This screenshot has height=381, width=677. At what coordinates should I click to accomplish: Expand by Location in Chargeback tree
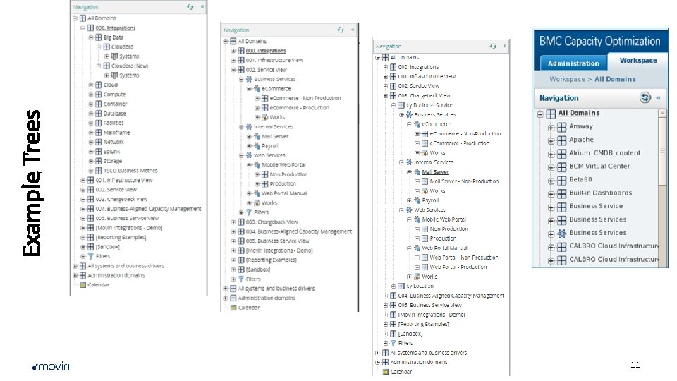(394, 286)
